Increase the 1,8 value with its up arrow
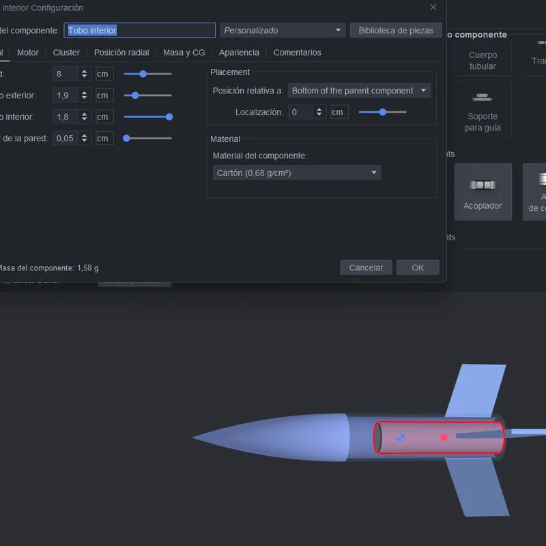Screen dimensions: 546x546 pyautogui.click(x=84, y=114)
